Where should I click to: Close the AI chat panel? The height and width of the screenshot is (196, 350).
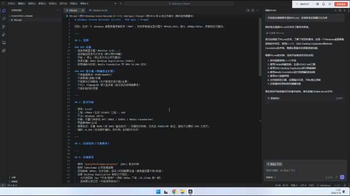coord(345,11)
